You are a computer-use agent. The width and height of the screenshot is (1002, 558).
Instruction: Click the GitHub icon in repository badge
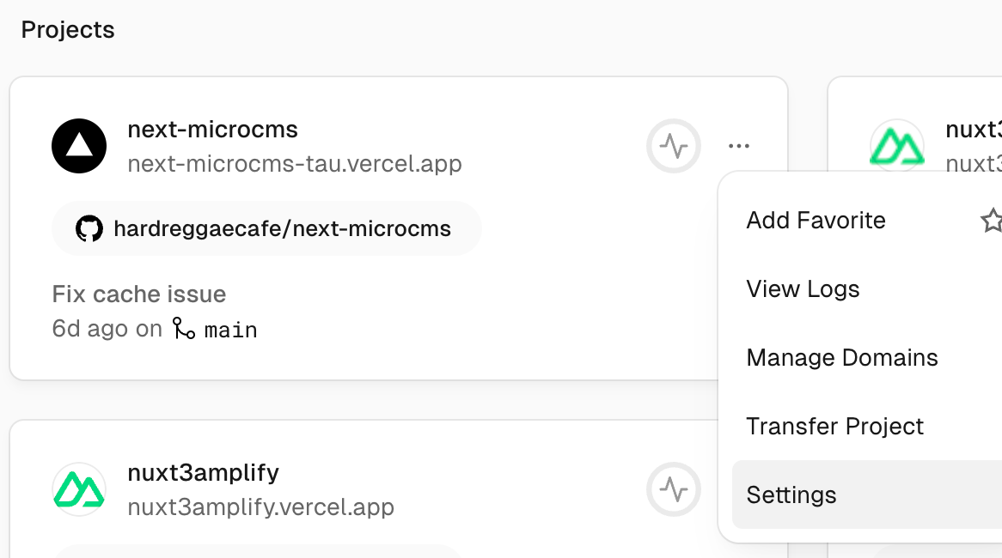pos(89,229)
